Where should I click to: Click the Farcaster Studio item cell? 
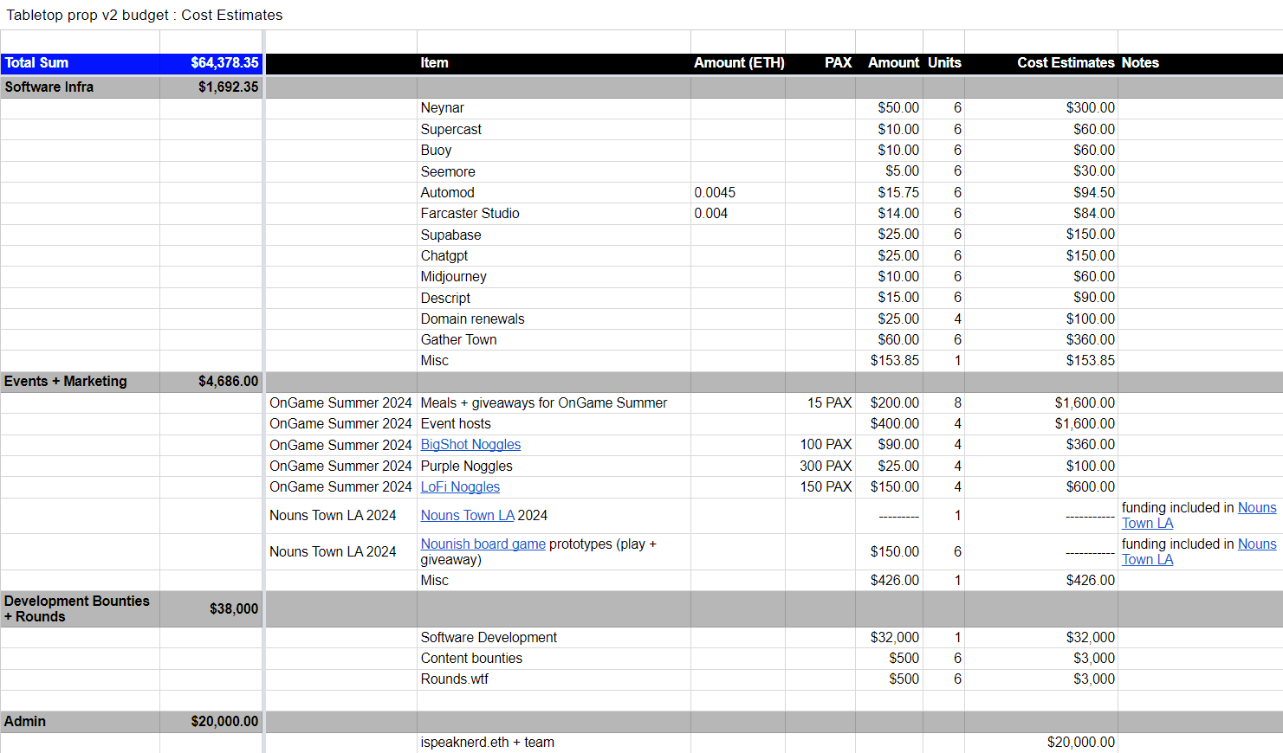[x=470, y=214]
